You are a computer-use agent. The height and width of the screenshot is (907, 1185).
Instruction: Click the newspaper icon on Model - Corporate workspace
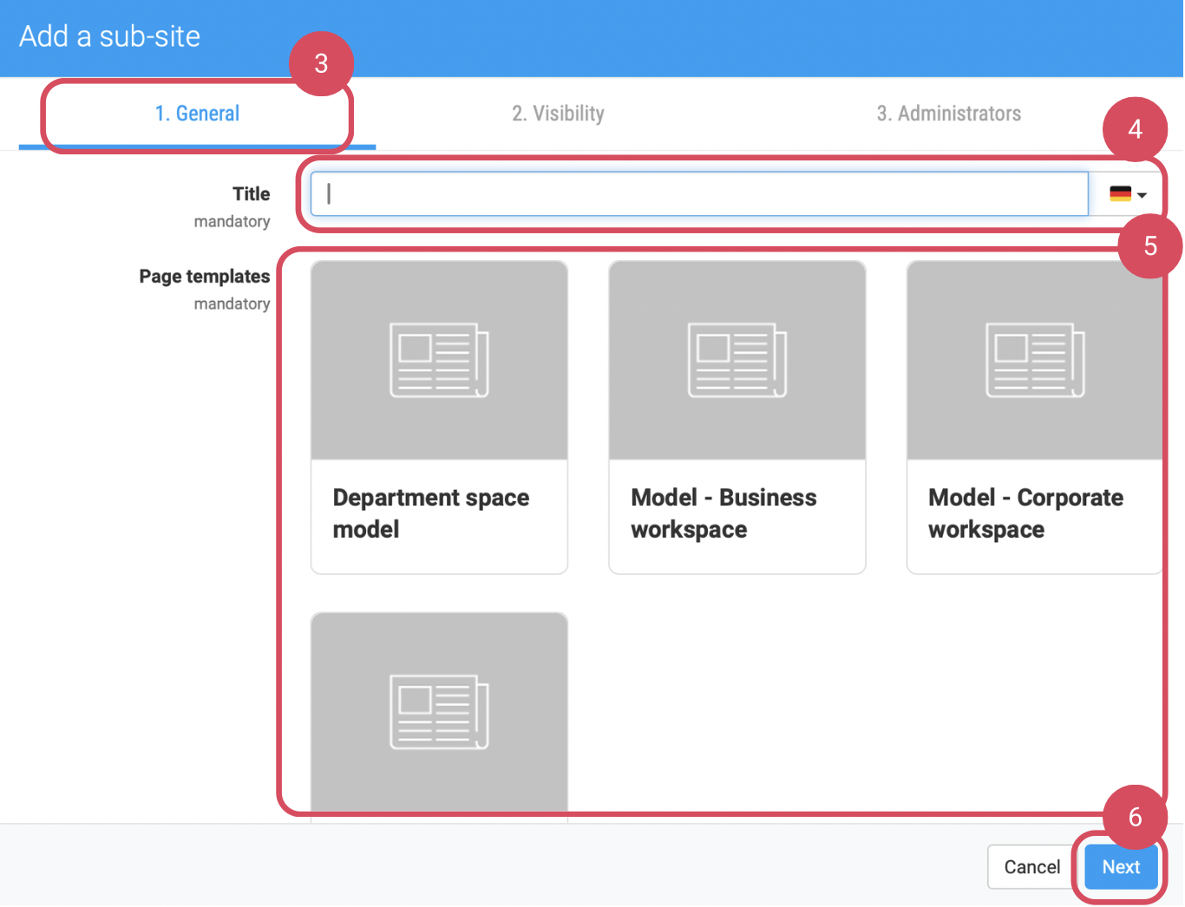(1035, 360)
